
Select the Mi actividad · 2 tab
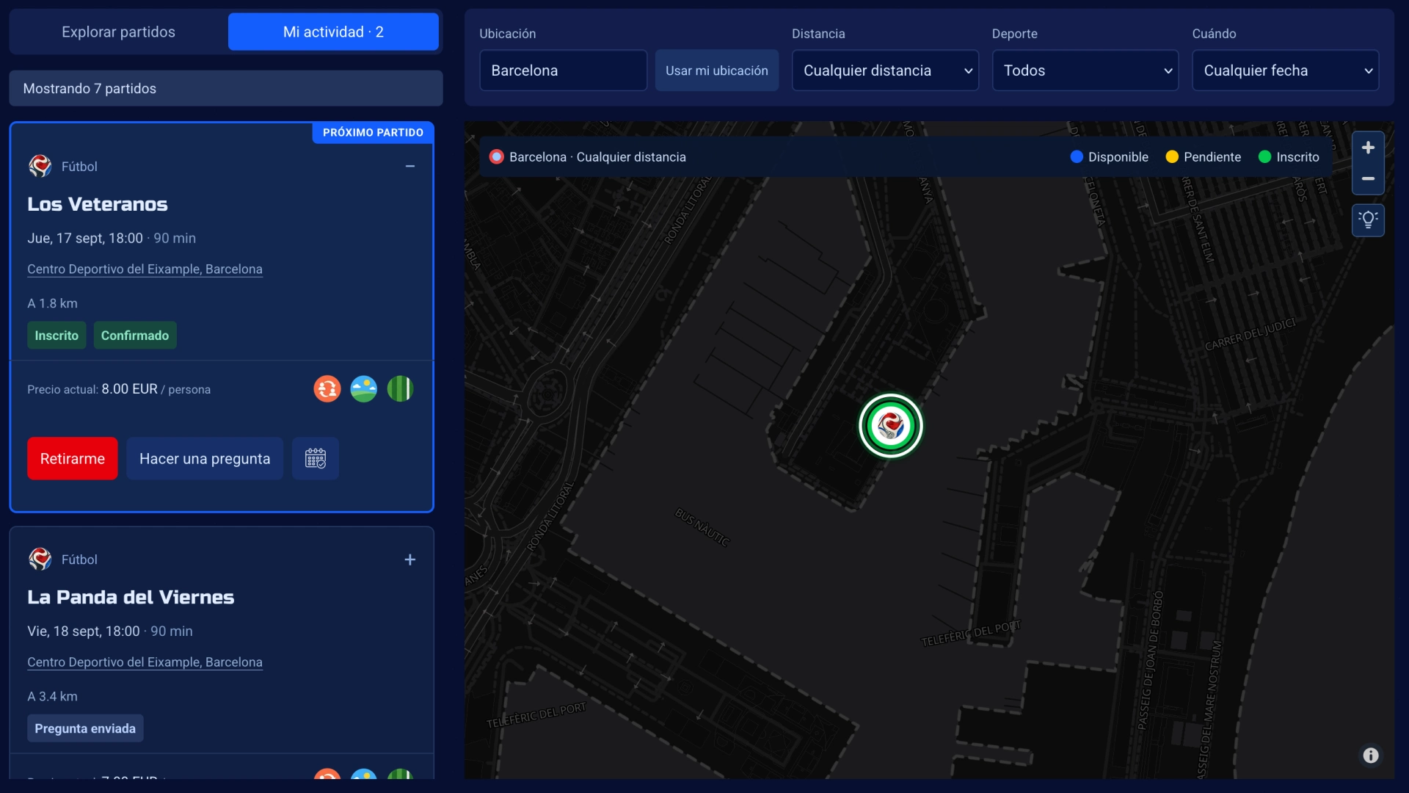pos(333,32)
